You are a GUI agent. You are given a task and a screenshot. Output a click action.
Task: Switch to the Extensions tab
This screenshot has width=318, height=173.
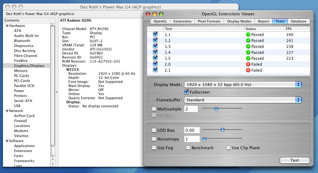[x=182, y=21]
